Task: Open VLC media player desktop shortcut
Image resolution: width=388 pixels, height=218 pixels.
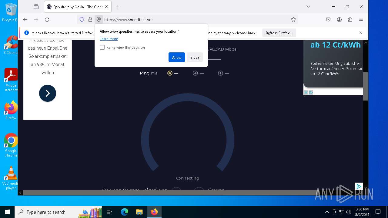Action: pos(11,178)
